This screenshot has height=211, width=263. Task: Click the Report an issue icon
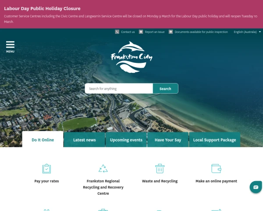[x=141, y=32]
